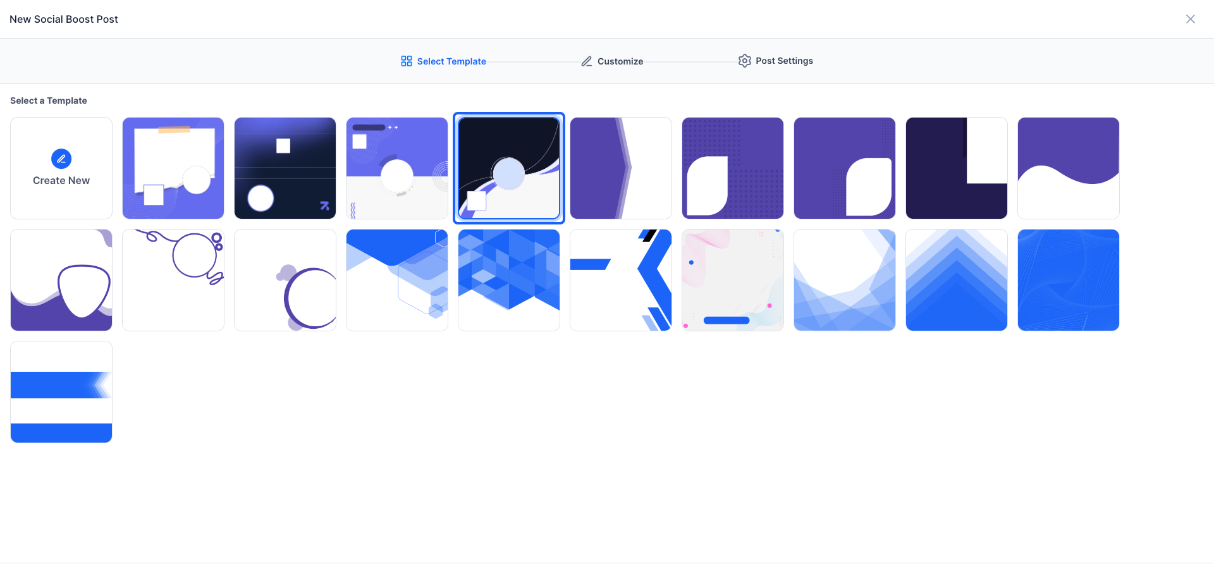Select the solid blue wavy lines template
This screenshot has height=564, width=1214.
(x=1069, y=280)
